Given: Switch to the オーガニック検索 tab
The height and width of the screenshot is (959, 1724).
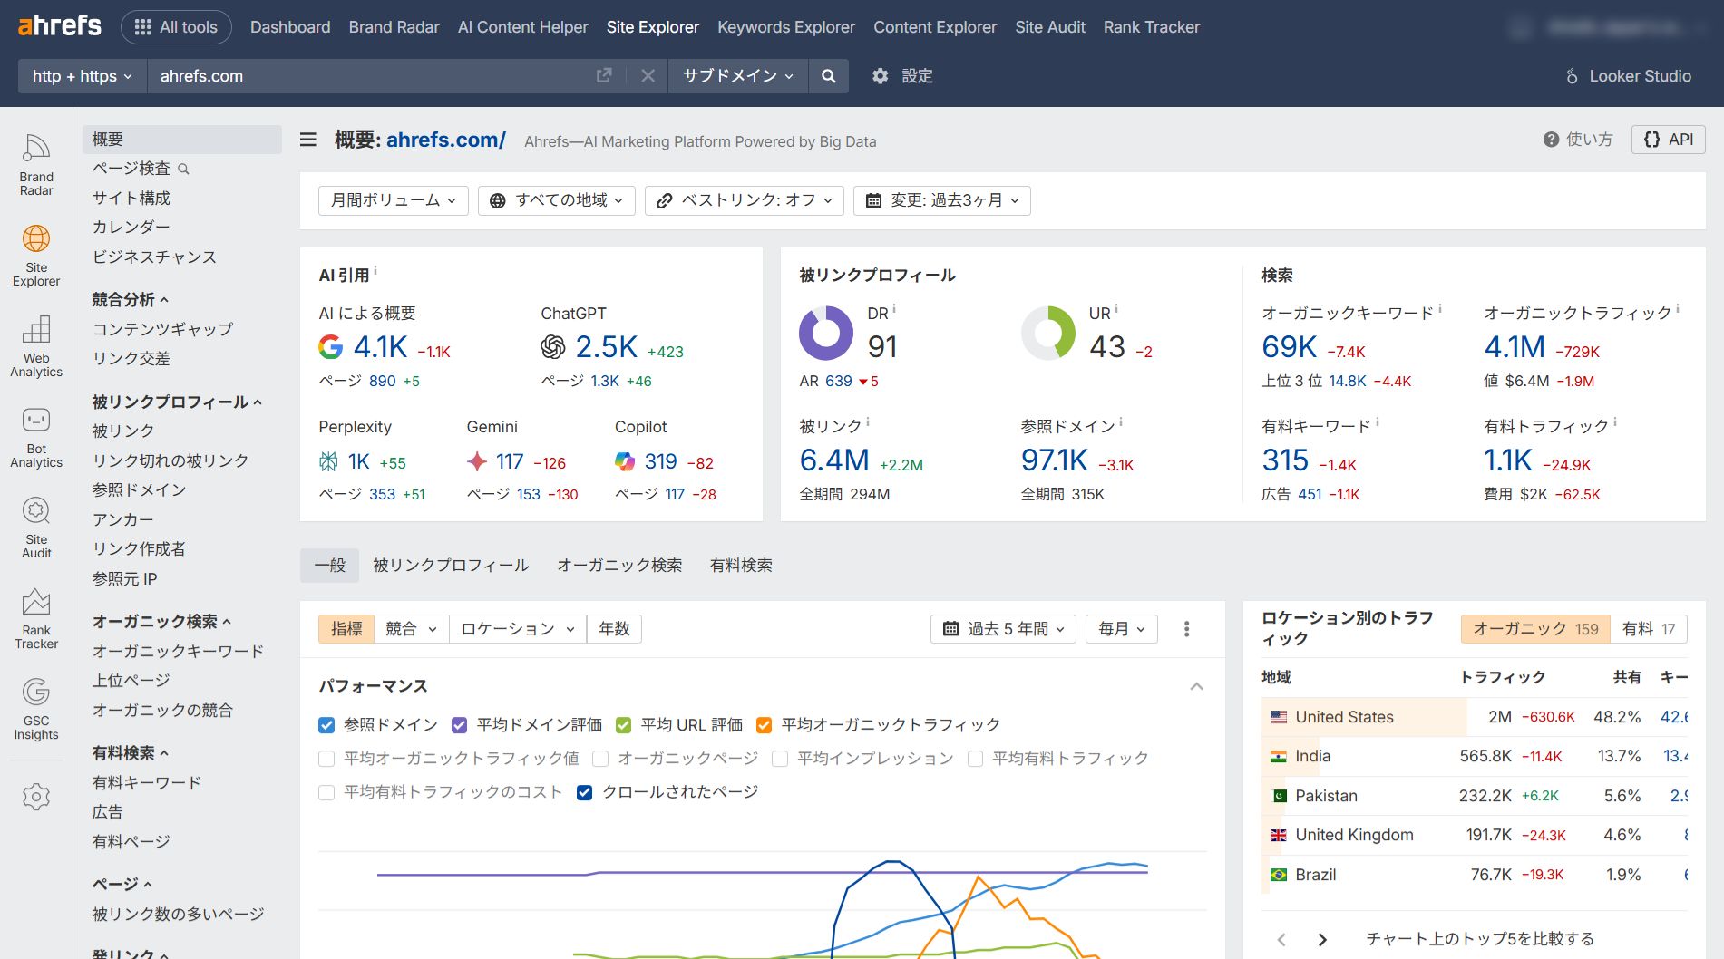Looking at the screenshot, I should click(619, 566).
